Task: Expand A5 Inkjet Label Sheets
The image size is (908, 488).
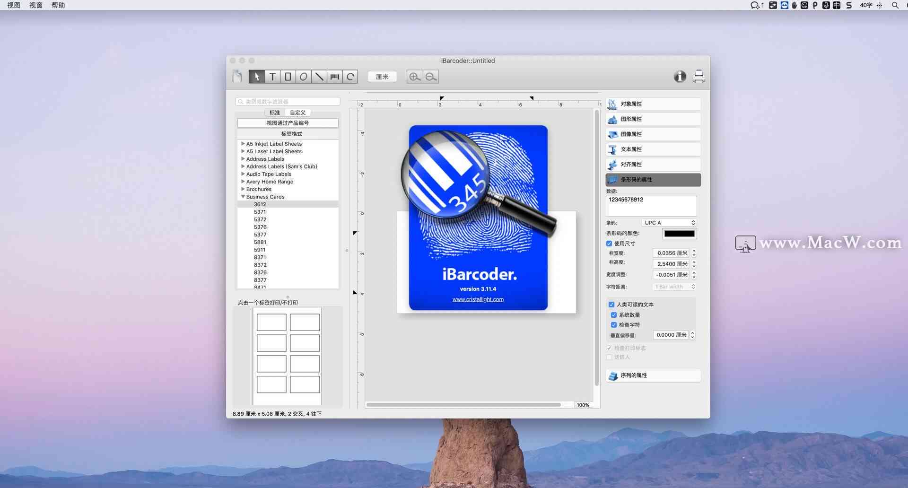Action: click(x=243, y=144)
